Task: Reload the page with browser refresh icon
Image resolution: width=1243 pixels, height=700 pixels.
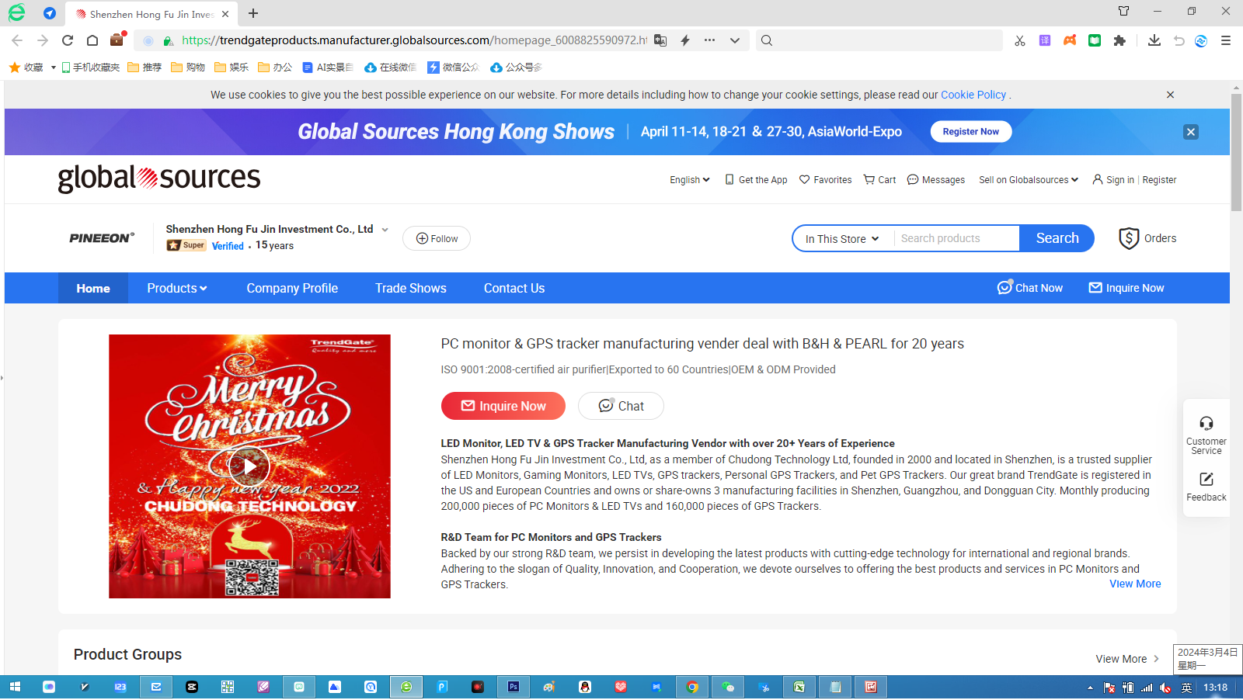Action: coord(68,40)
